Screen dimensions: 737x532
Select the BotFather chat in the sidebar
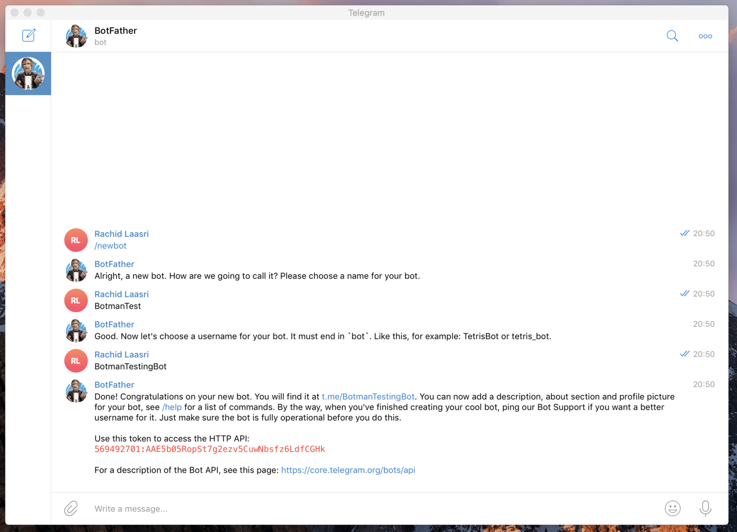(x=28, y=73)
